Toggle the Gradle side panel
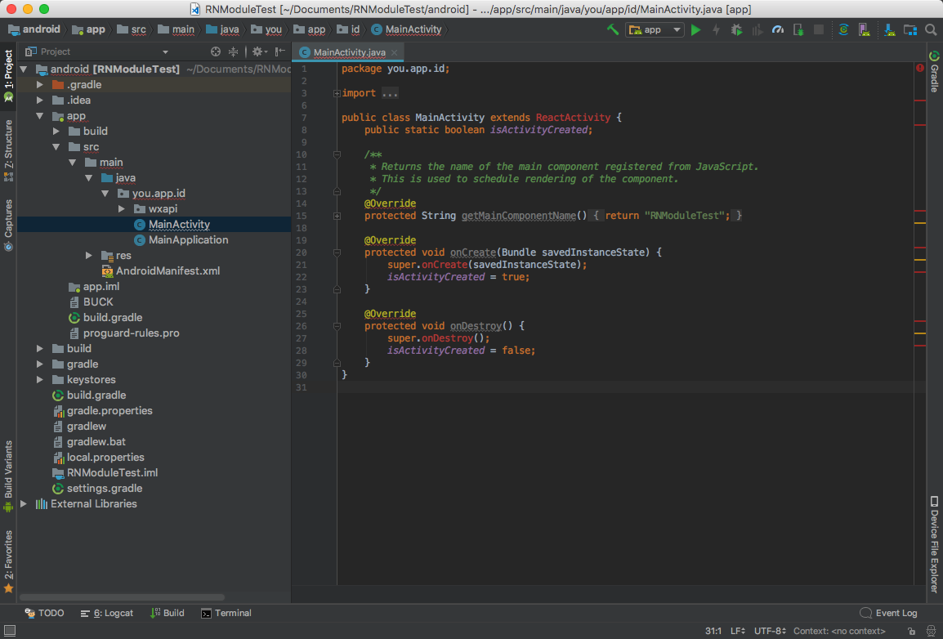Viewport: 943px width, 639px height. pos(934,72)
